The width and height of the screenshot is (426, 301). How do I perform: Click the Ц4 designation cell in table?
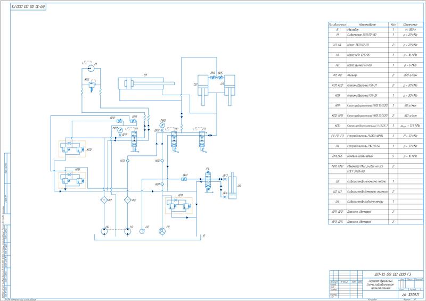(338, 202)
